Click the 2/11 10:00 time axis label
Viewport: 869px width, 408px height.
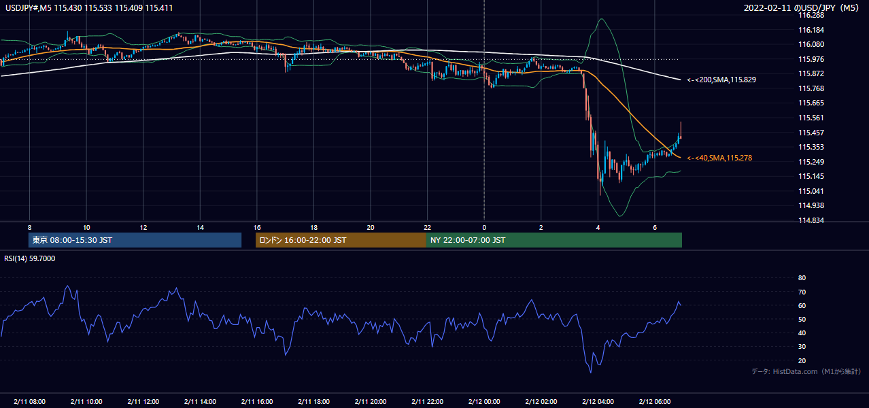point(86,401)
